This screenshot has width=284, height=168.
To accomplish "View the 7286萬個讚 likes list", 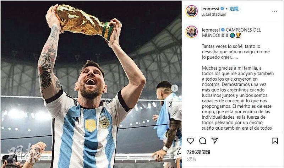I will click(198, 152).
